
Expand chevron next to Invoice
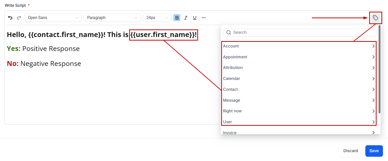click(374, 133)
